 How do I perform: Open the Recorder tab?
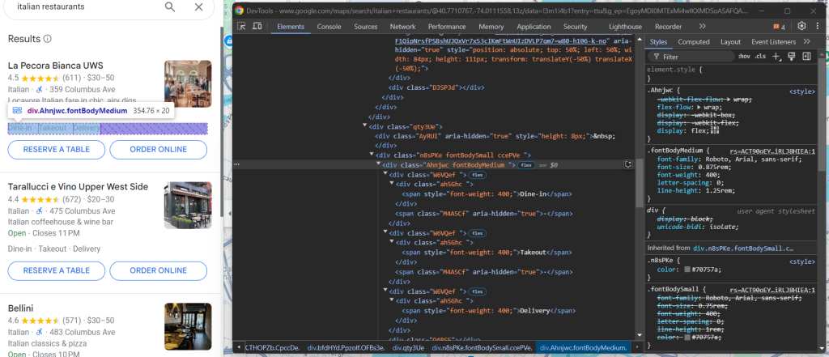coord(668,27)
